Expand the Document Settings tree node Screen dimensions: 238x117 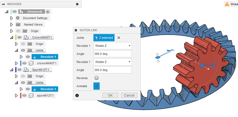click(11, 18)
